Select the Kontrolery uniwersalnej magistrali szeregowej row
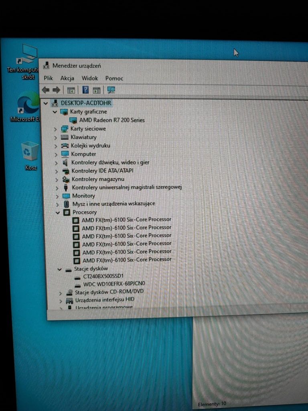The width and height of the screenshot is (308, 411). point(127,187)
